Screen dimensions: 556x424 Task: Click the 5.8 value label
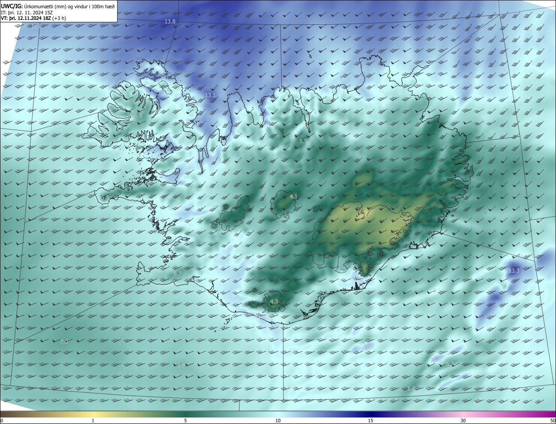click(x=105, y=198)
